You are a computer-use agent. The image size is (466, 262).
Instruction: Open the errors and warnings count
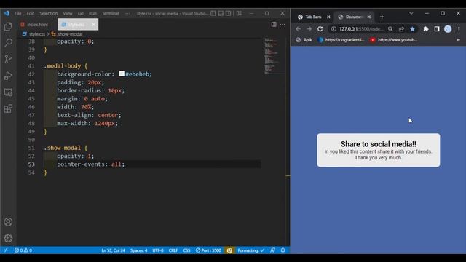(x=23, y=250)
